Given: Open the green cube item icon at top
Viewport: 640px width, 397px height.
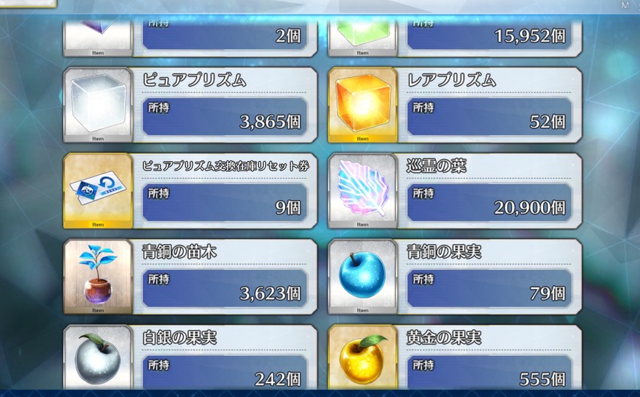Looking at the screenshot, I should 362,37.
